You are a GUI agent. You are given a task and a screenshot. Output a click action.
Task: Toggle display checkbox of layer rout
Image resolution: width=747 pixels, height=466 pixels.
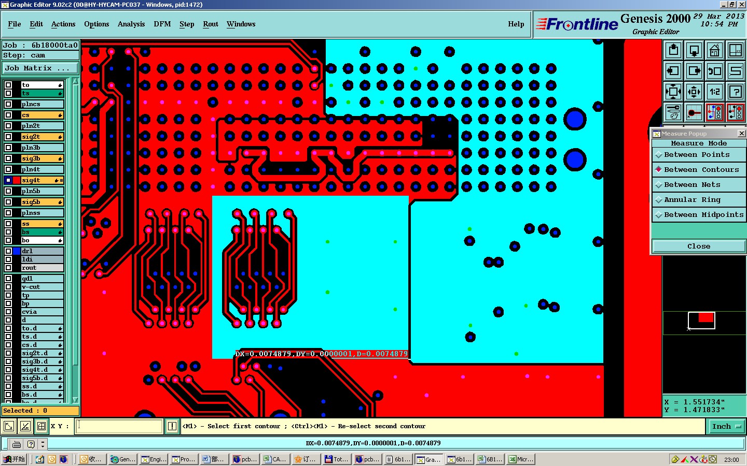pos(8,268)
